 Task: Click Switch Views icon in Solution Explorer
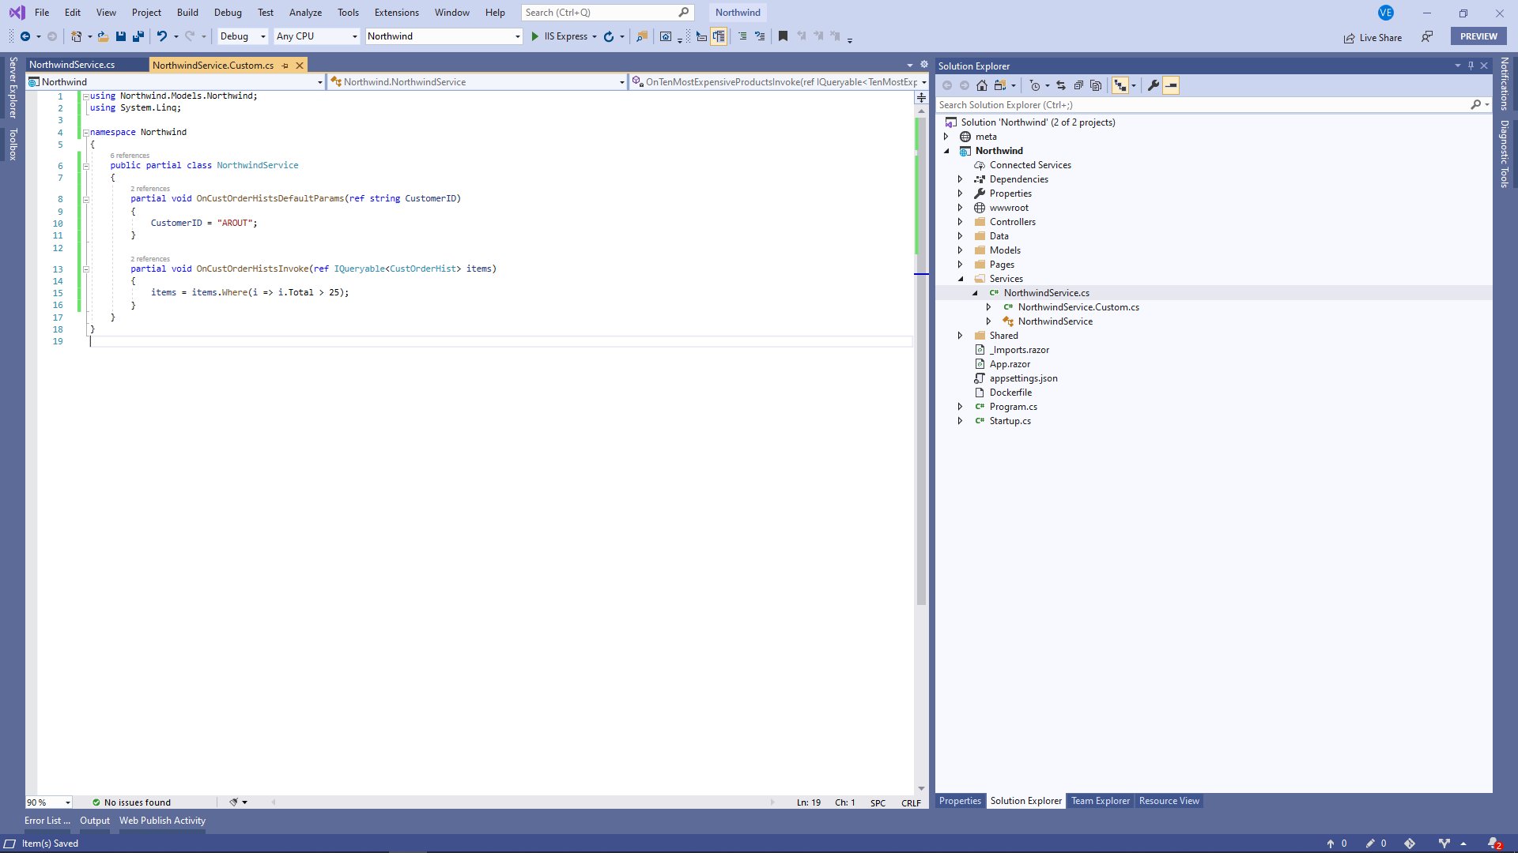1001,85
